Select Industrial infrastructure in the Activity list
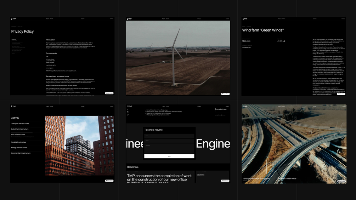356x200 pixels. [20, 129]
